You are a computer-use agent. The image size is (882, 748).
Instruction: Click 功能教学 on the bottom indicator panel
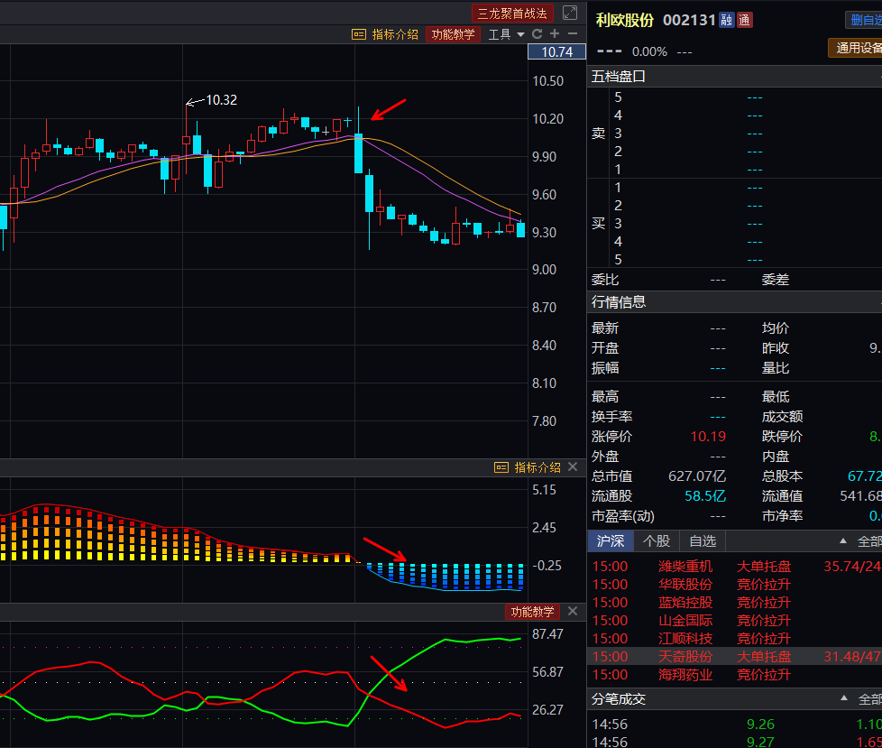pos(532,612)
